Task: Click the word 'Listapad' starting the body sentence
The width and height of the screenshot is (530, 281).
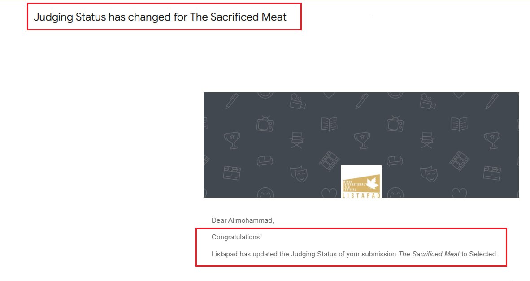Action: pos(224,254)
